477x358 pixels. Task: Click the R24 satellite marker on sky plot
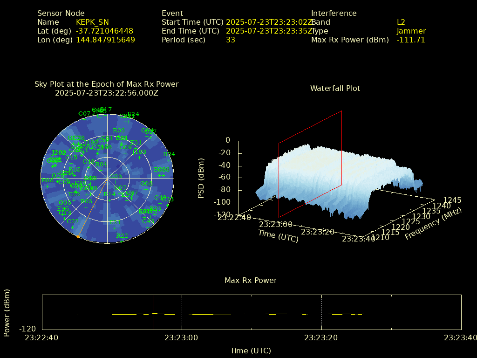point(169,155)
